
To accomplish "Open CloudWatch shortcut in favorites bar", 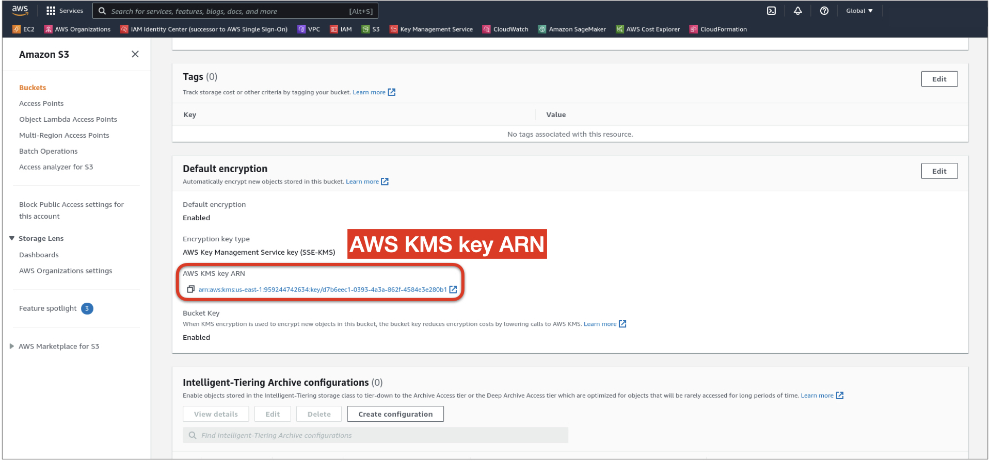I will (x=505, y=29).
